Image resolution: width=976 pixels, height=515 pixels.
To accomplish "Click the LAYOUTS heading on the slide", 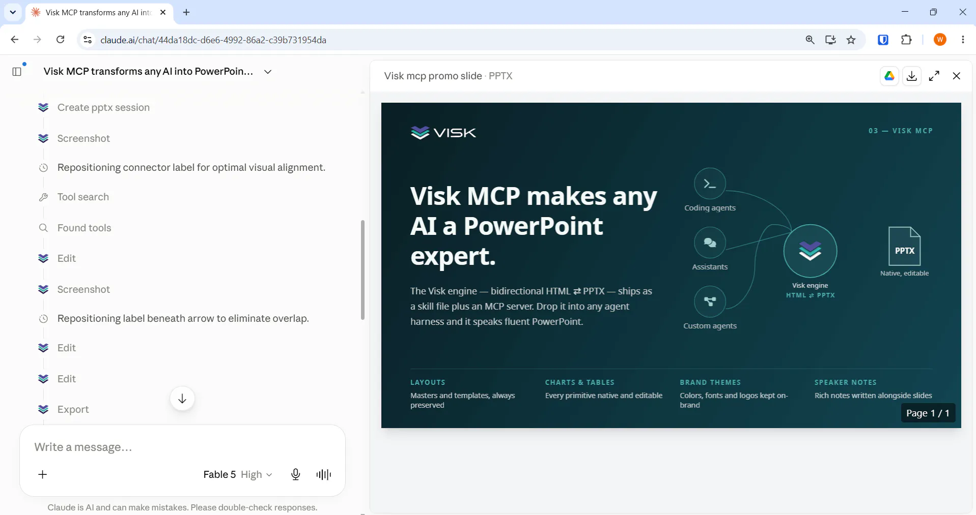I will pyautogui.click(x=428, y=382).
